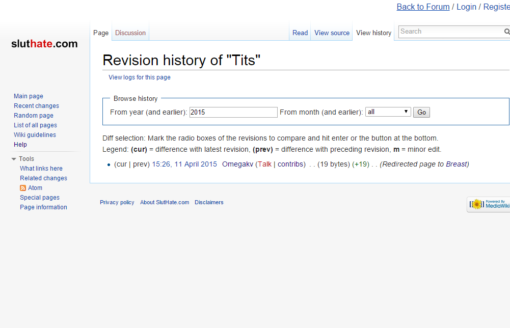Open the Omegakv user page

237,164
